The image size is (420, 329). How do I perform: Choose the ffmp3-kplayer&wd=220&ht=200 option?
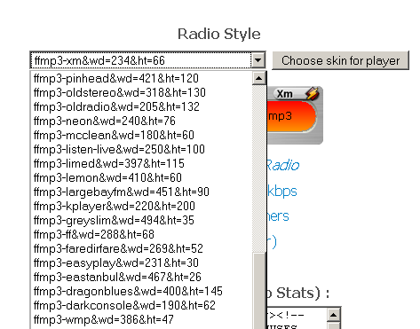click(x=141, y=206)
